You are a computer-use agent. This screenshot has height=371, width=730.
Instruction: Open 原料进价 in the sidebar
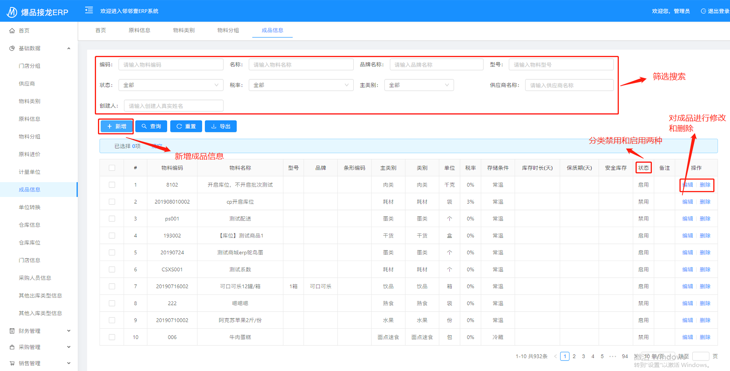[30, 154]
